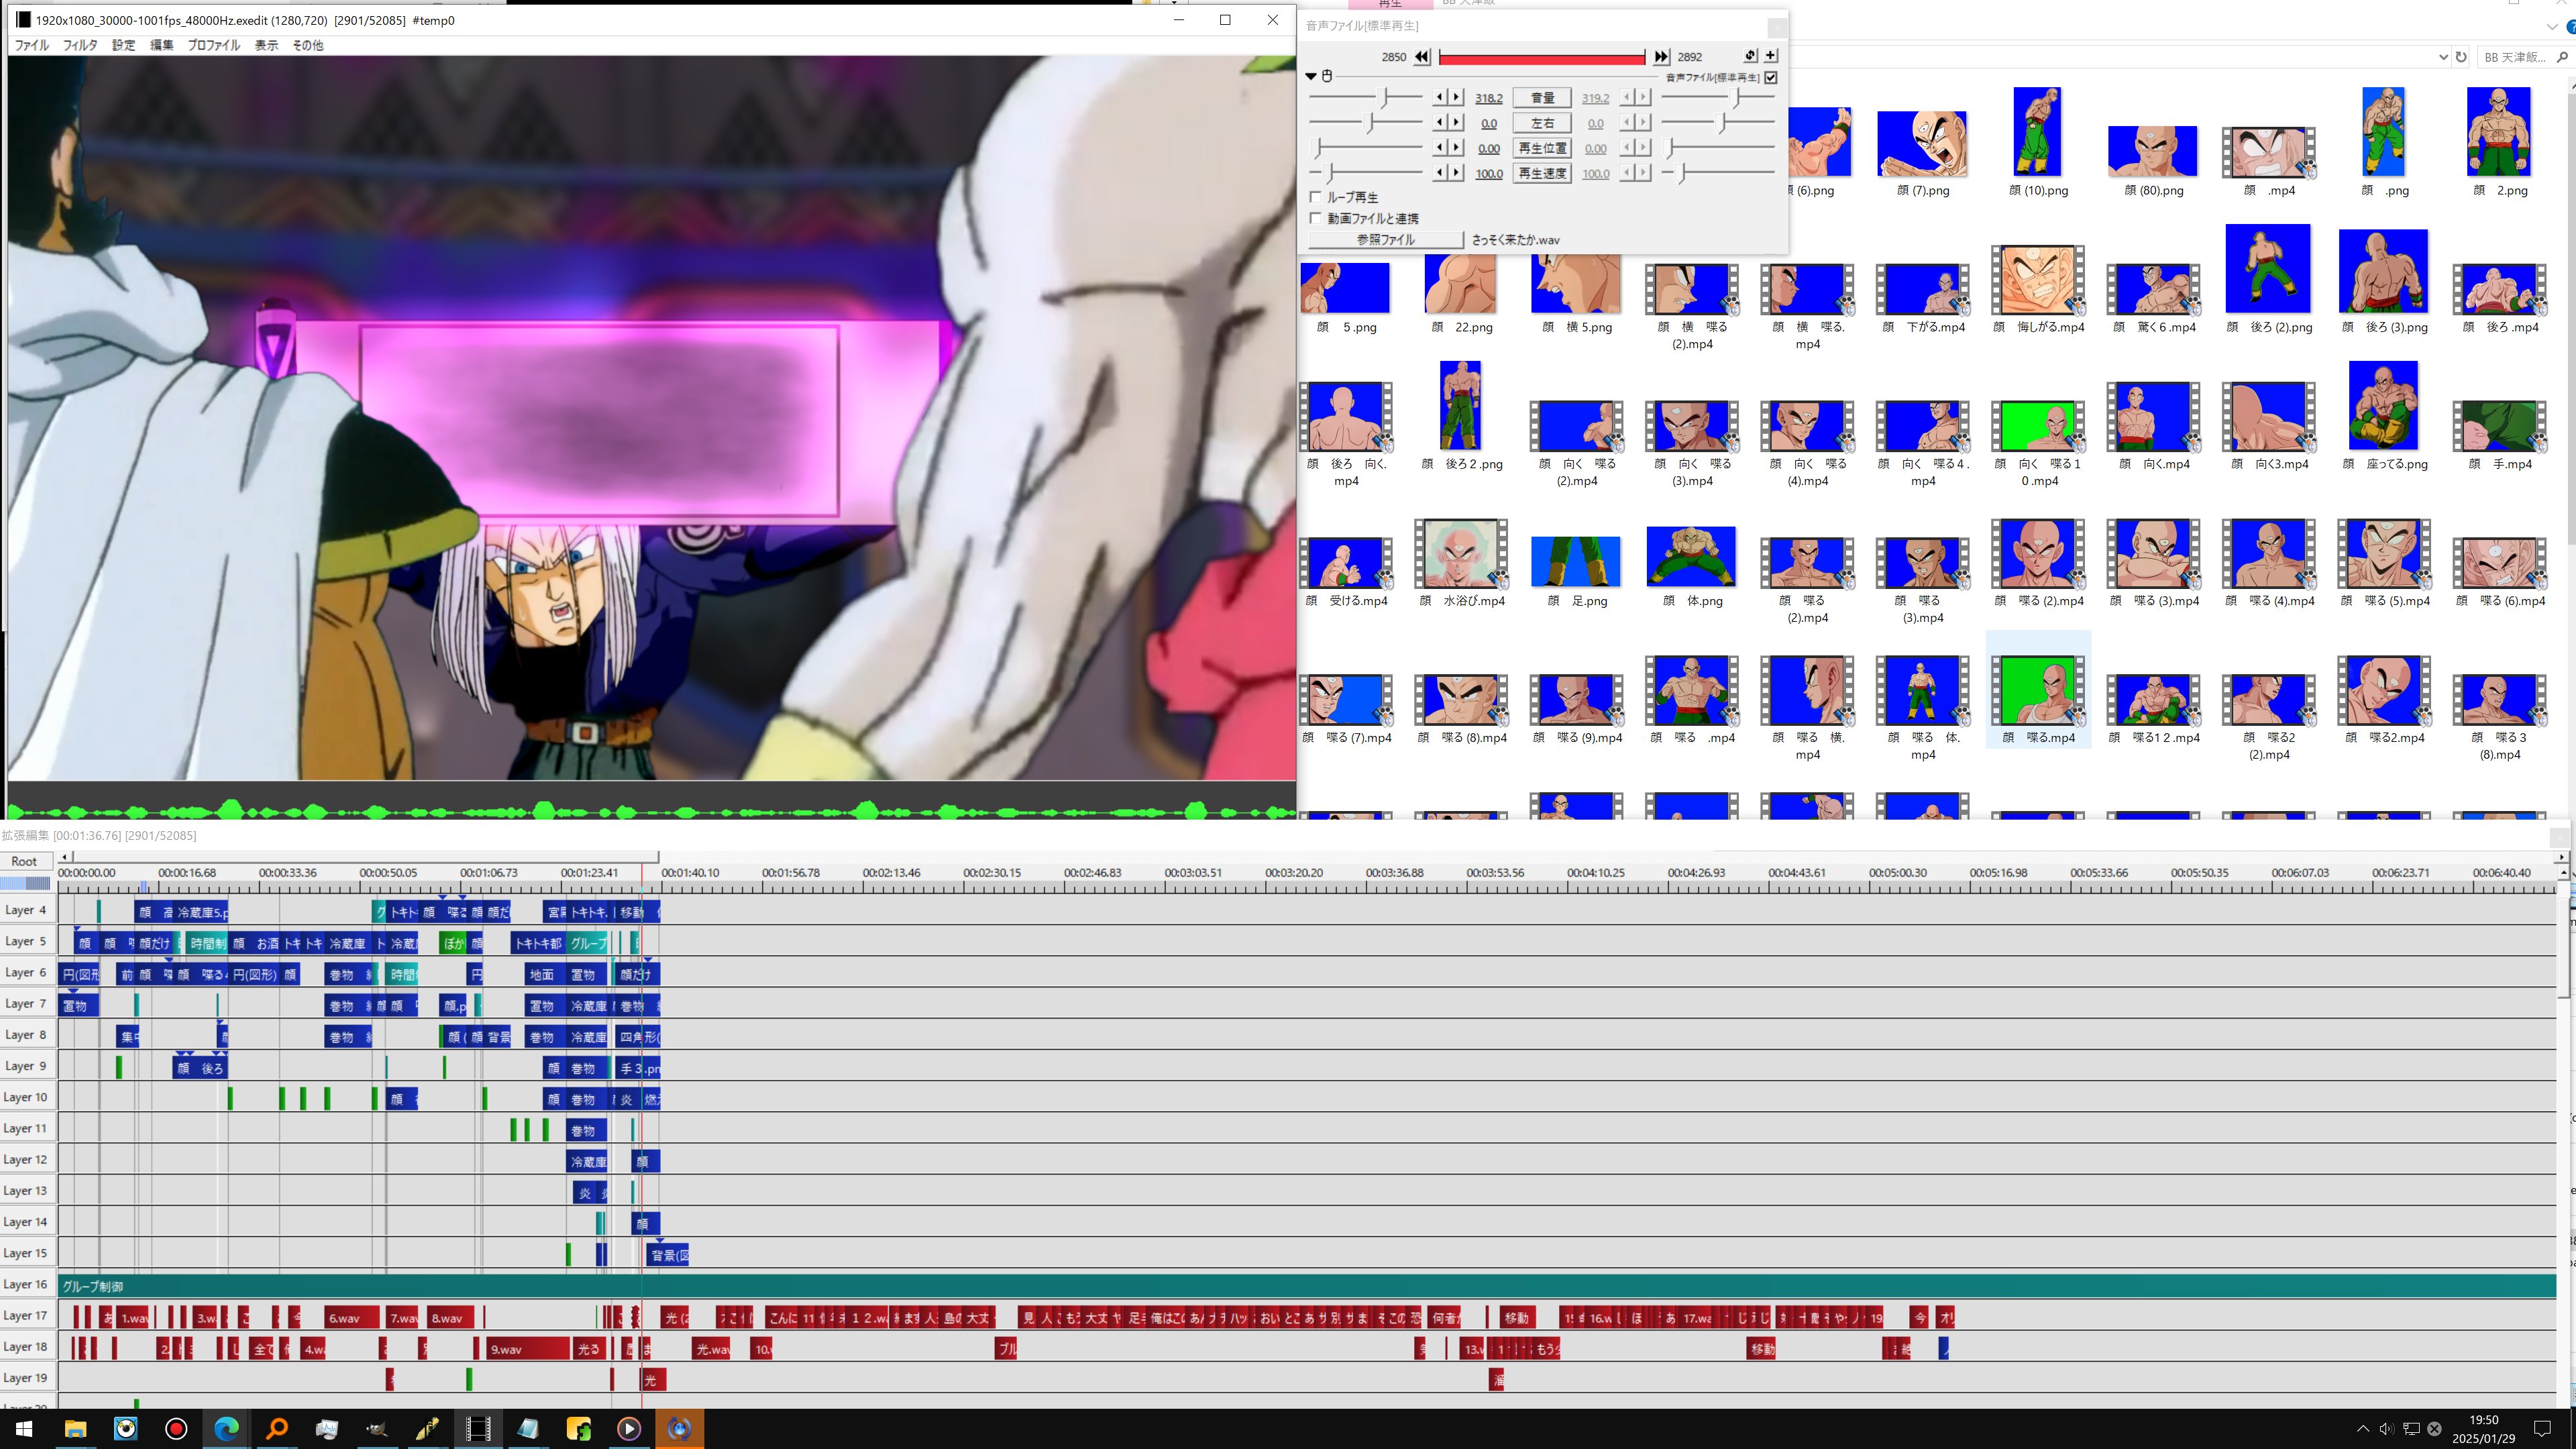Show hidden icons in the system tray

pyautogui.click(x=2362, y=1428)
